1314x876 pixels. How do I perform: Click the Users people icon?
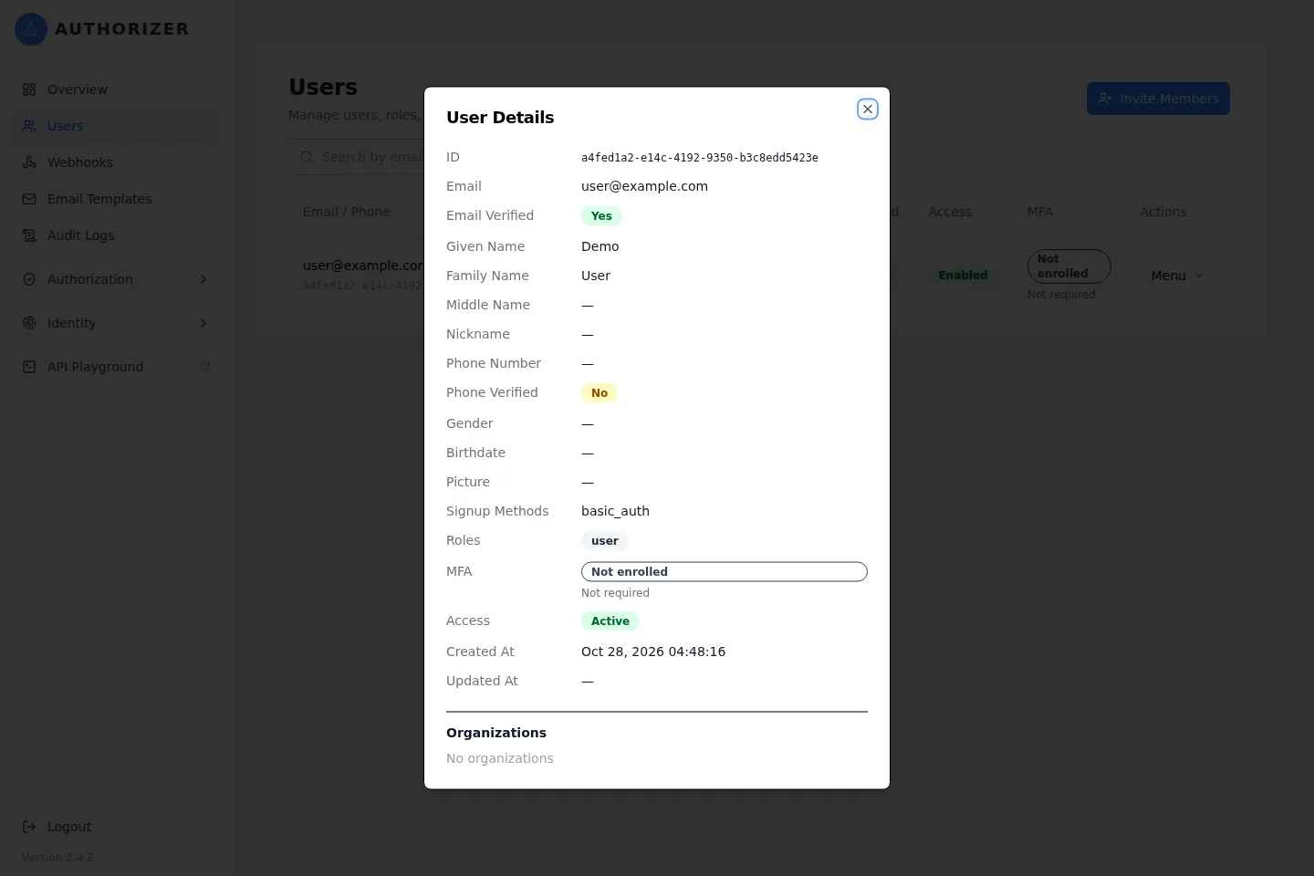point(29,126)
